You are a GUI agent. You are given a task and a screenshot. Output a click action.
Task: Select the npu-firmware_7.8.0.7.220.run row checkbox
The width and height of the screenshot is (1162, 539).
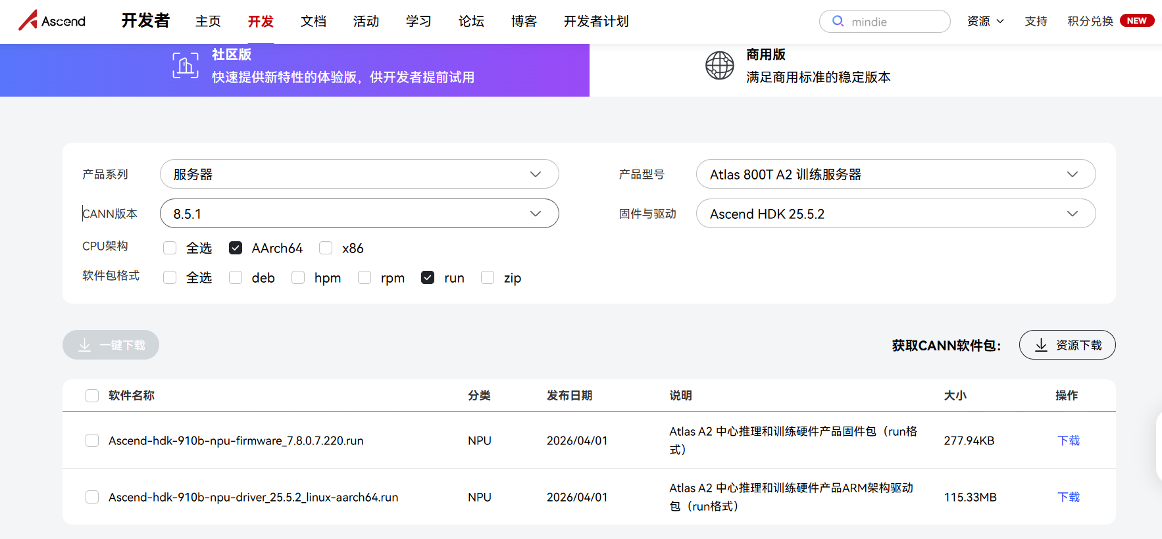tap(92, 440)
